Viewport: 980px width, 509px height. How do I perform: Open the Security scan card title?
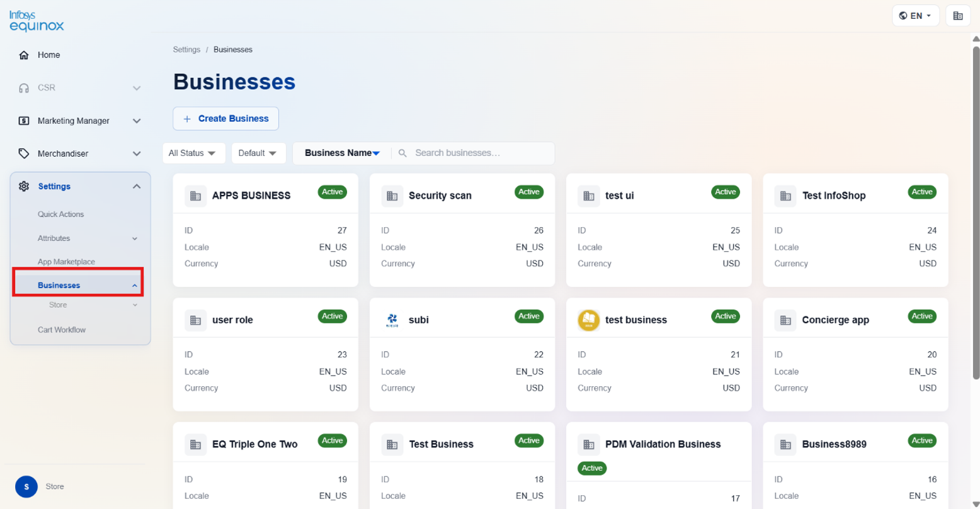440,196
